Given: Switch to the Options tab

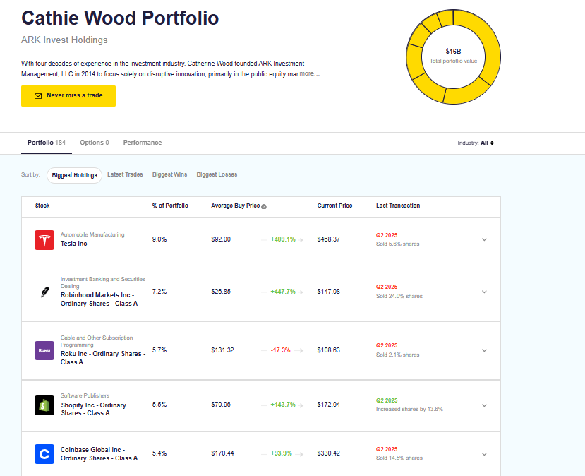Looking at the screenshot, I should click(x=94, y=143).
